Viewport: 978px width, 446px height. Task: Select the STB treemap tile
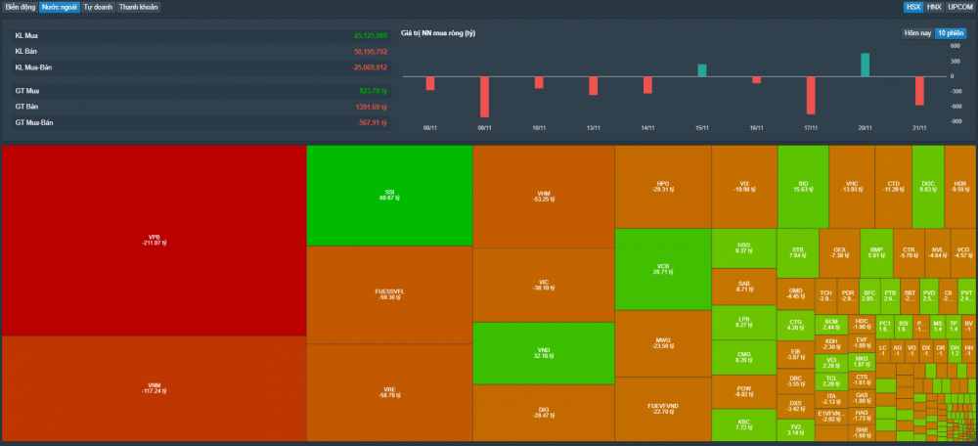pos(798,252)
